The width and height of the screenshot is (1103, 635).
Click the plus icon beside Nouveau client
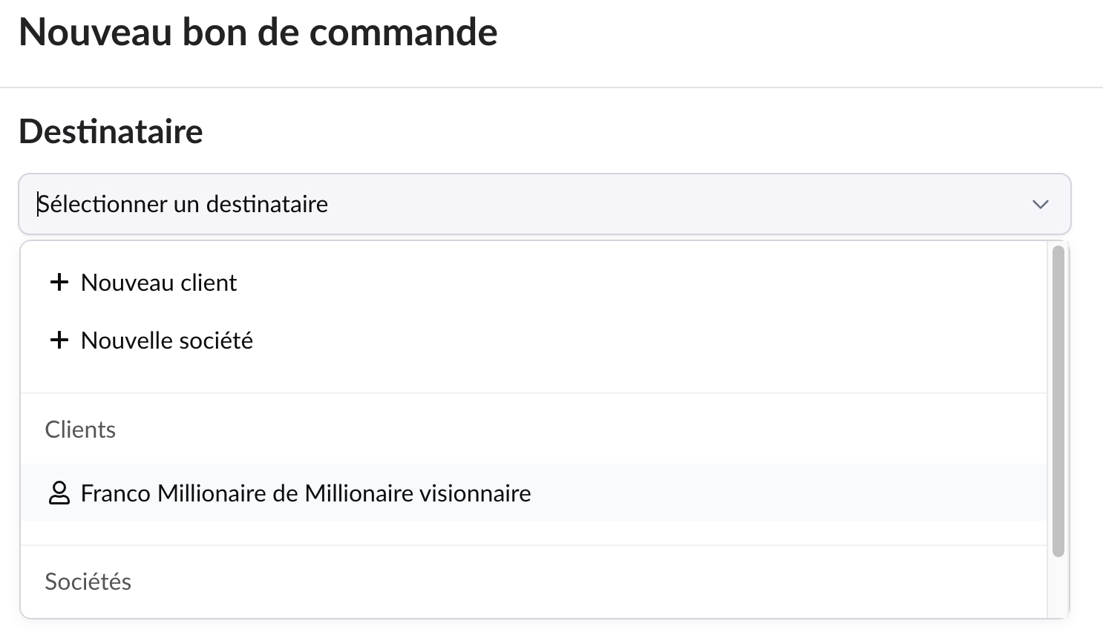click(x=59, y=283)
